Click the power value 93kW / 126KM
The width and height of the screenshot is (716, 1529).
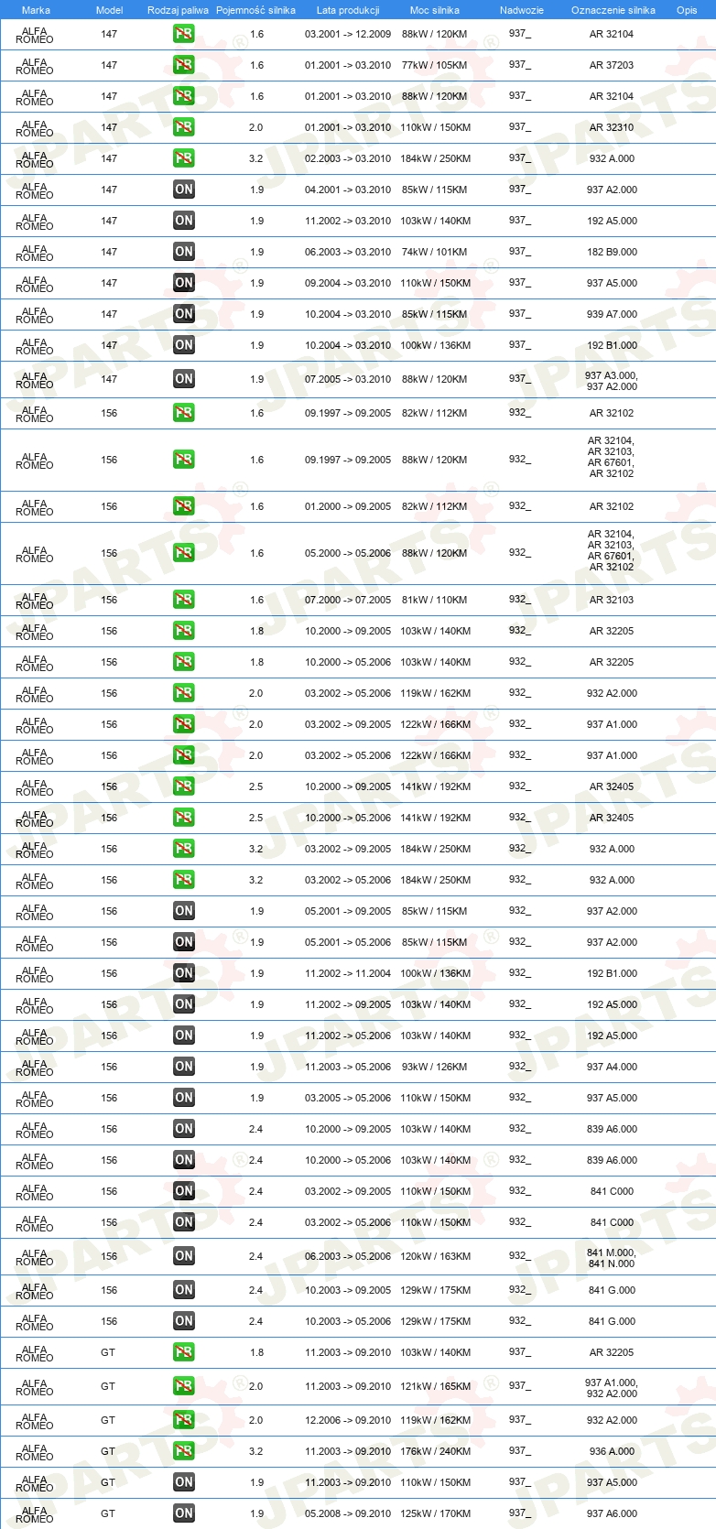(x=434, y=1067)
